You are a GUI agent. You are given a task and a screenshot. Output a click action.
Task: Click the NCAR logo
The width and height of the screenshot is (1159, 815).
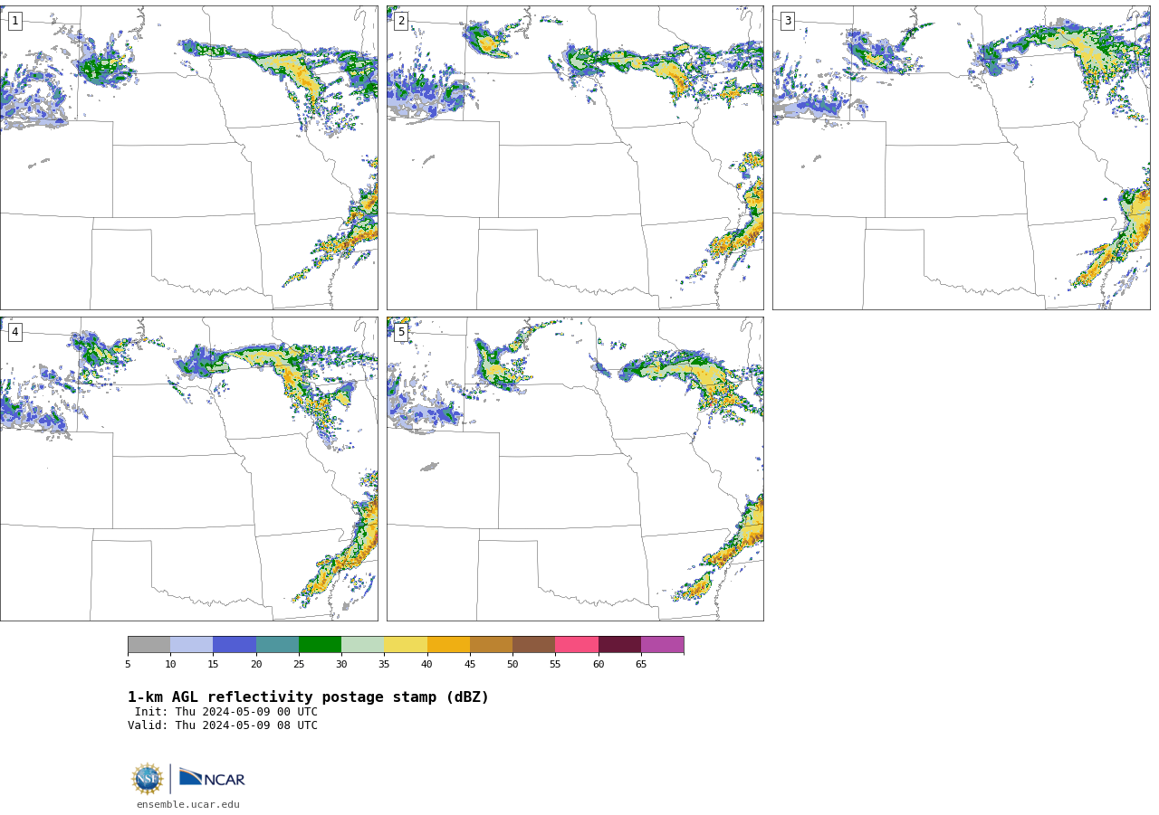[x=212, y=778]
